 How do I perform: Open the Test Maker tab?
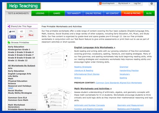coord(74,13)
